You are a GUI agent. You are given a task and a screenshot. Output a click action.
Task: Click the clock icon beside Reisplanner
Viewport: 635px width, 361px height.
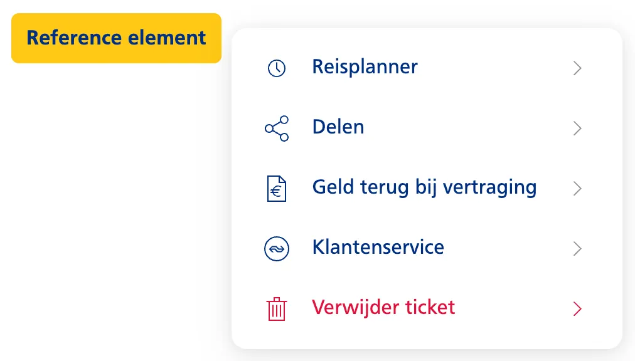[277, 68]
